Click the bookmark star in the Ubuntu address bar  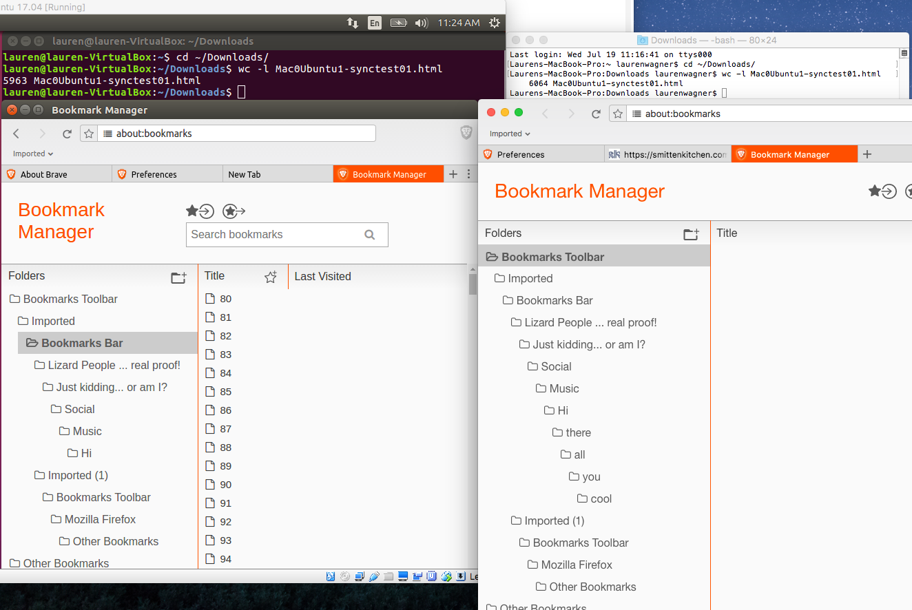pos(89,134)
